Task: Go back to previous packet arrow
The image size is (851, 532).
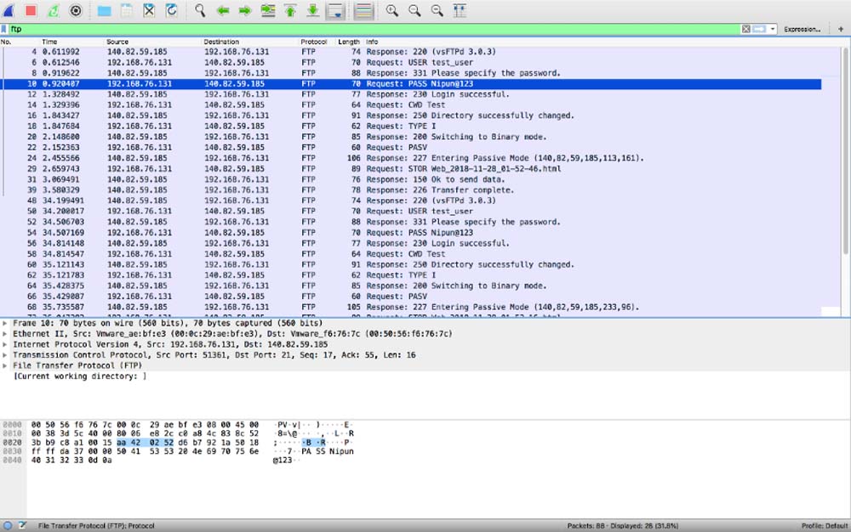Action: pyautogui.click(x=223, y=10)
